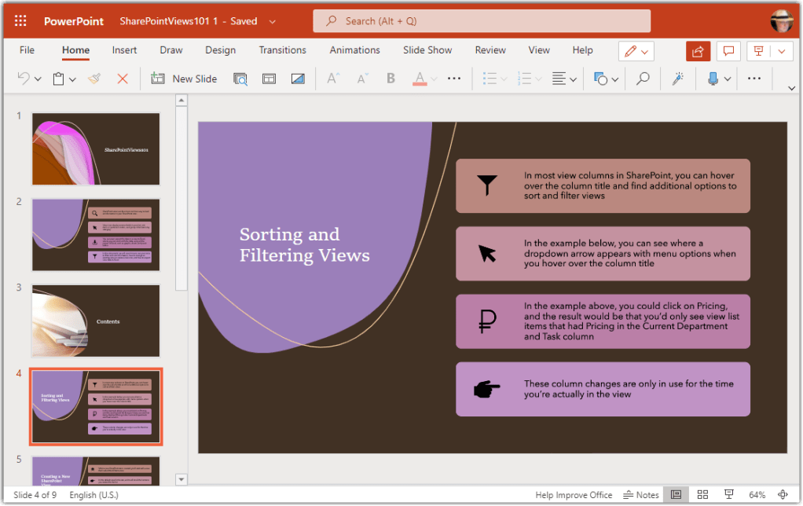The image size is (803, 506).
Task: Click the Fit slide to window icon
Action: tap(782, 495)
